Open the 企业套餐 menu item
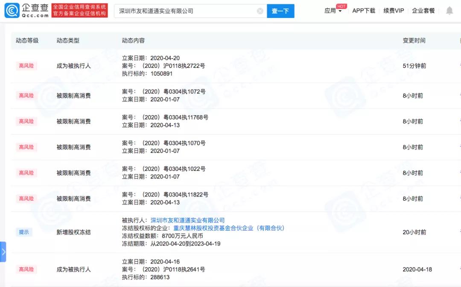 pyautogui.click(x=423, y=11)
